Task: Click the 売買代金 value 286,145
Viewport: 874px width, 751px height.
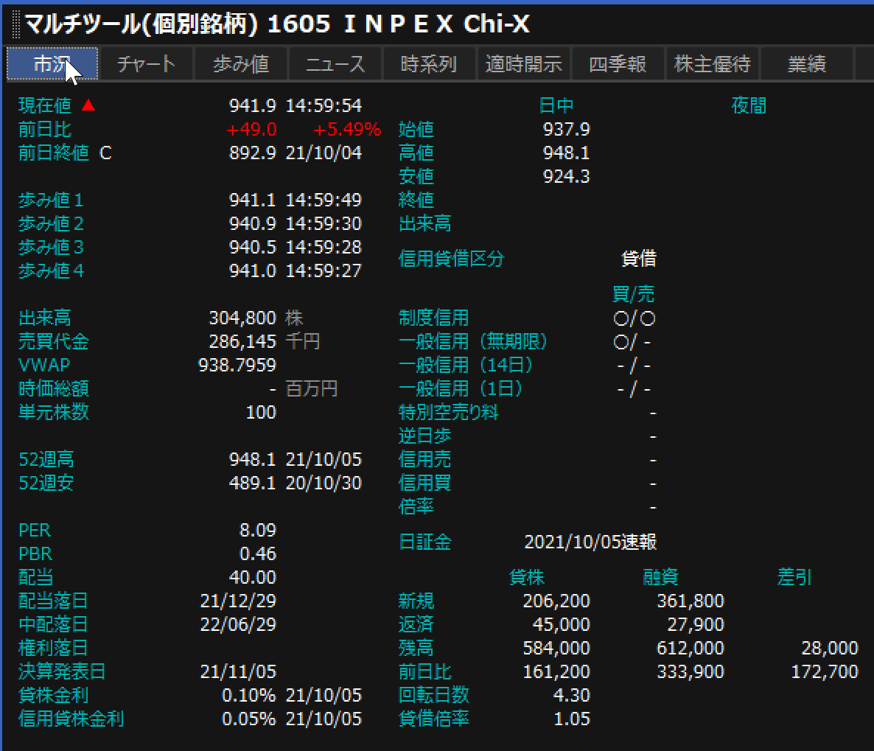Action: point(242,341)
